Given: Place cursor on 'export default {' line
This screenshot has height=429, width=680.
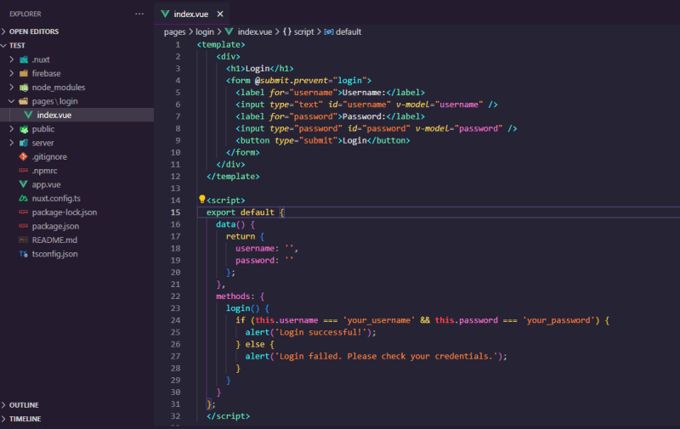Looking at the screenshot, I should tap(245, 212).
